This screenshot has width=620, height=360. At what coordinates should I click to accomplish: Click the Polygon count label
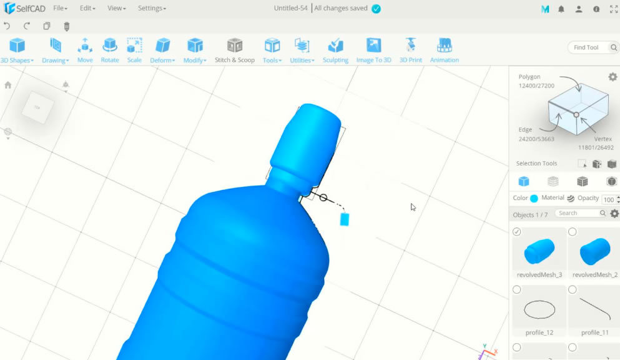[536, 81]
